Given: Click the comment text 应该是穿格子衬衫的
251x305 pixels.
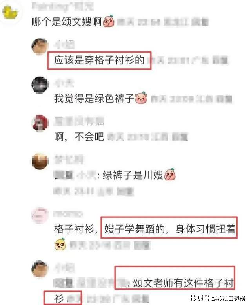Looking at the screenshot, I should point(99,60).
